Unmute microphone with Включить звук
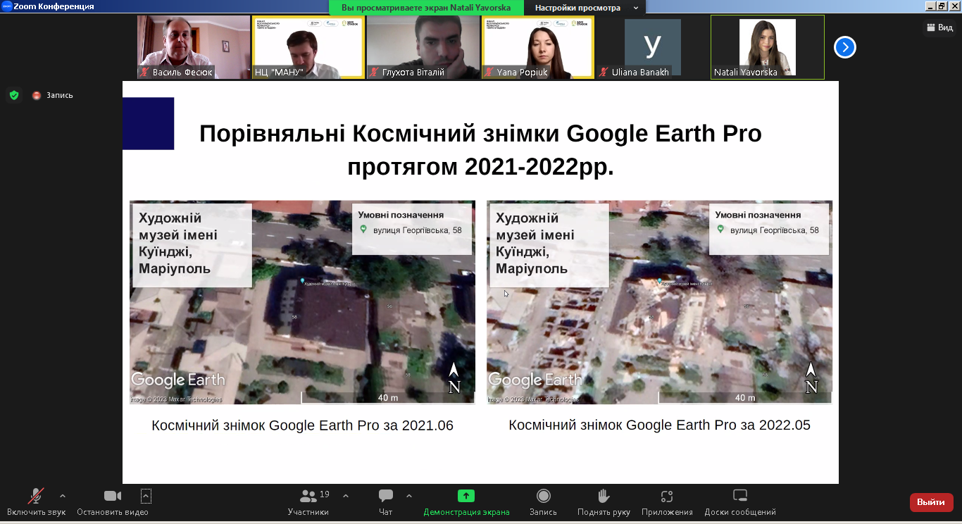 click(36, 496)
